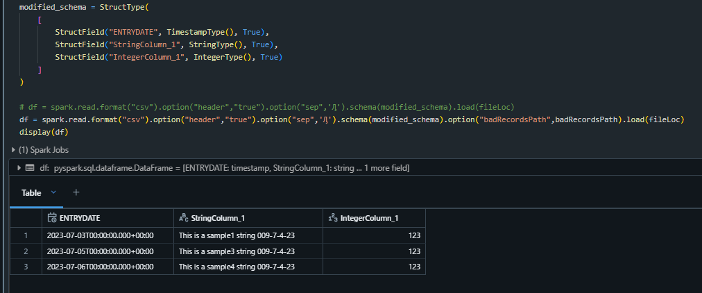702x293 pixels.
Task: Click the 123 value in row 3
Action: click(414, 267)
